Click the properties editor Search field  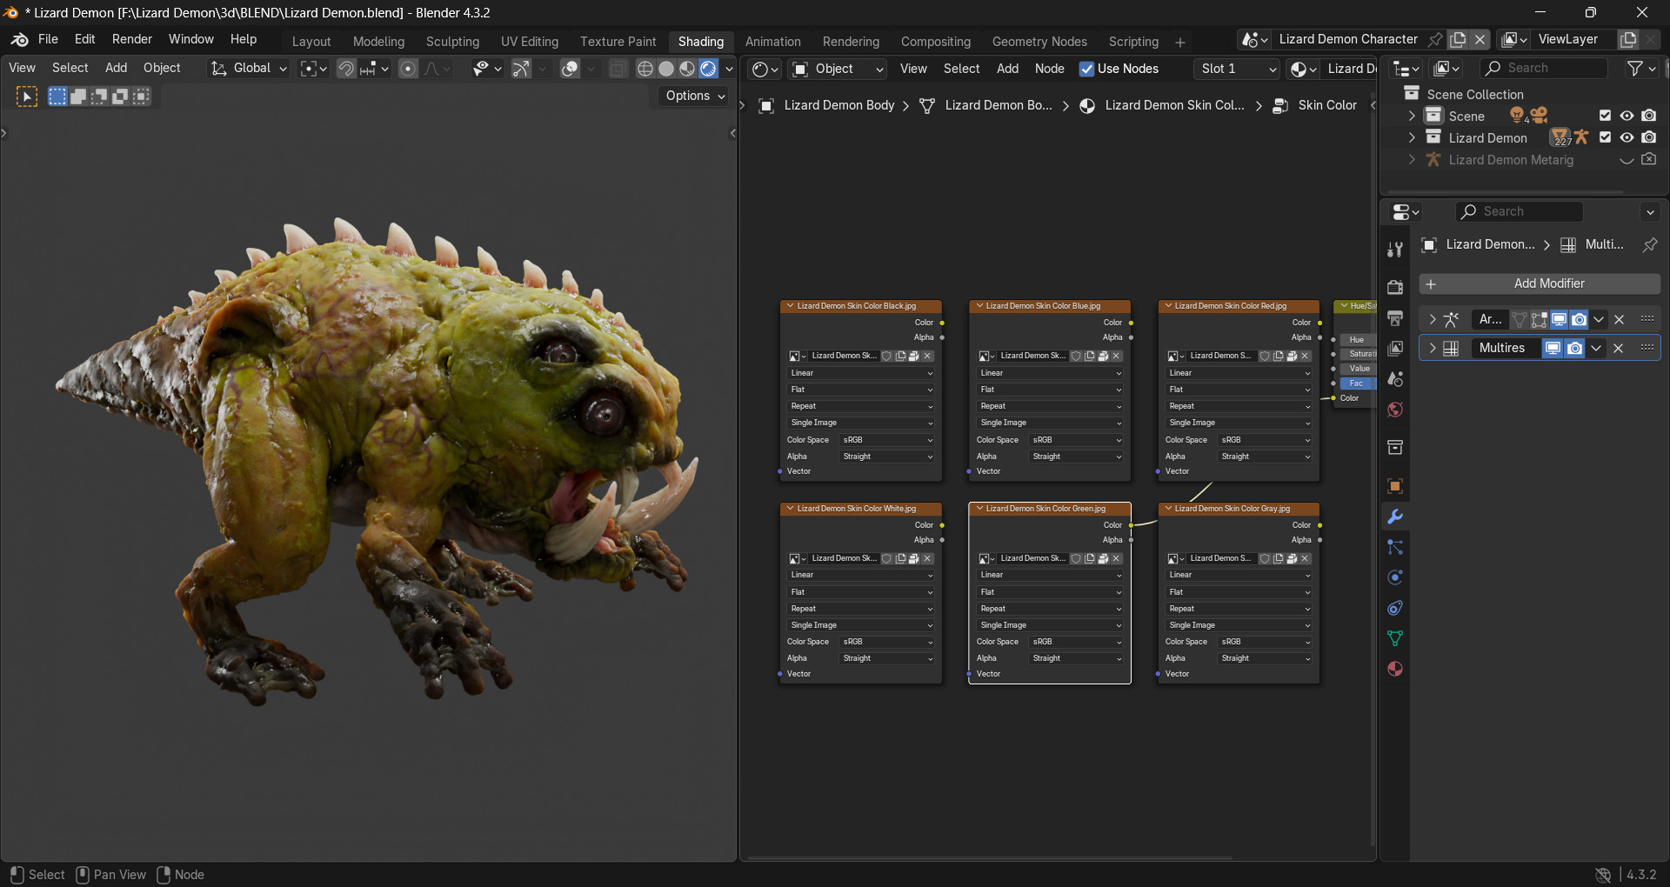pyautogui.click(x=1519, y=211)
